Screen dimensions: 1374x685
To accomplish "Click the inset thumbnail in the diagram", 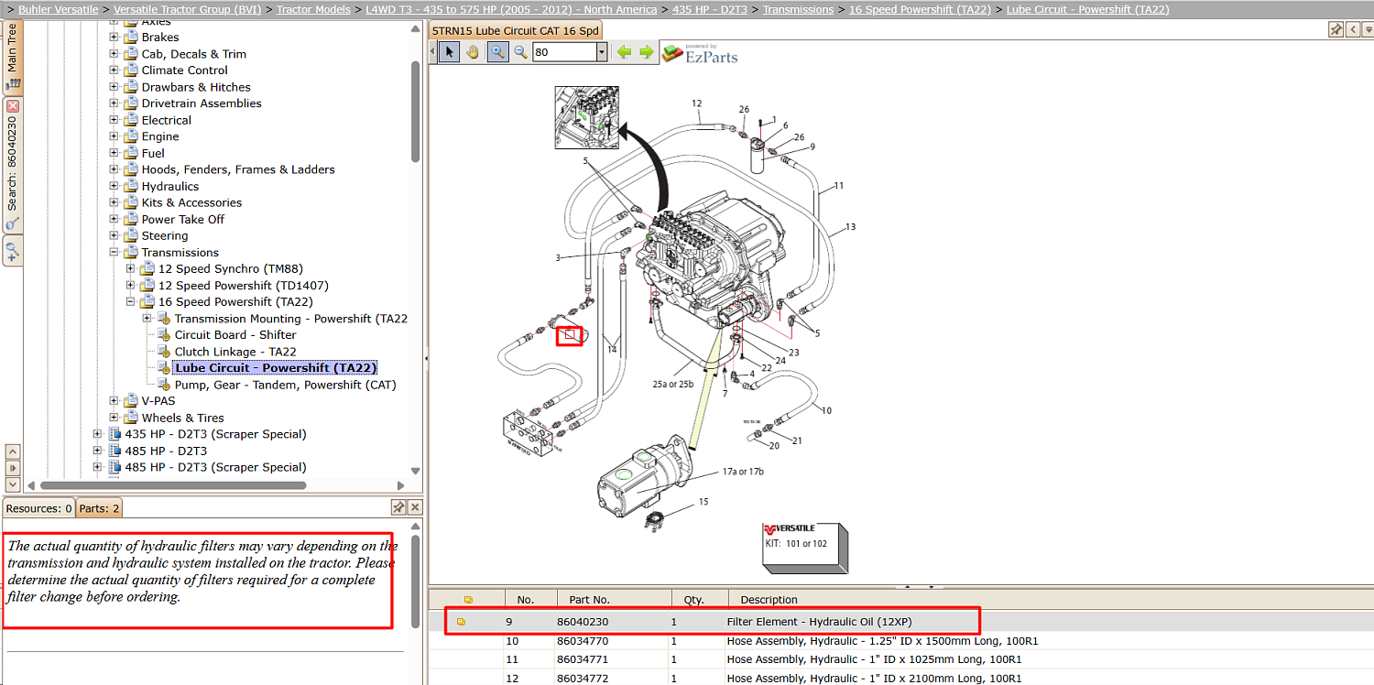I will click(587, 117).
